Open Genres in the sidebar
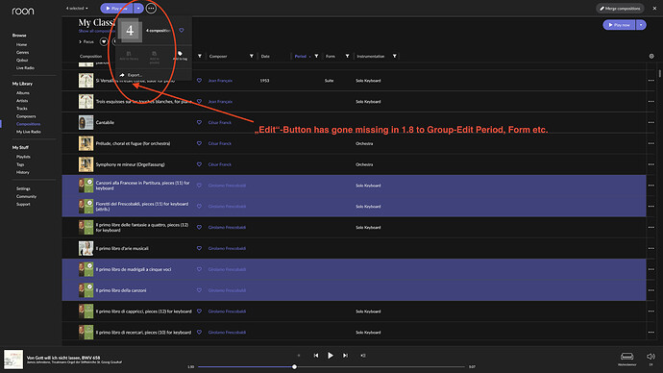 click(22, 53)
